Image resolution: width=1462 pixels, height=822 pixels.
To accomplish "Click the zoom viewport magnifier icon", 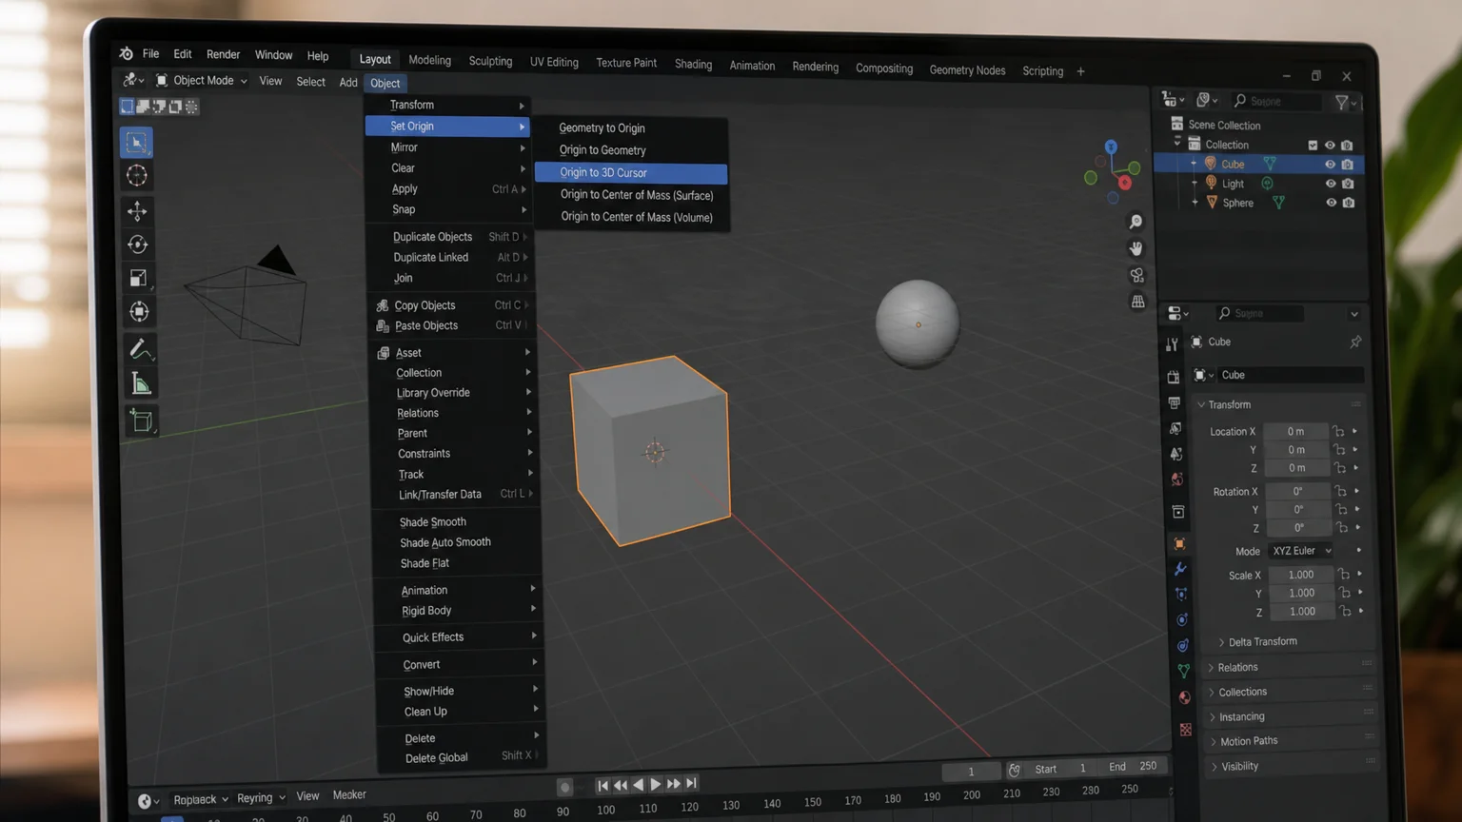I will [x=1136, y=222].
